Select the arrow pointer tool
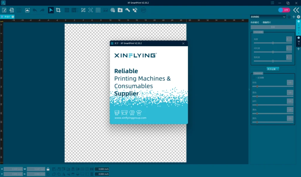The height and width of the screenshot is (177, 301). [x=51, y=10]
